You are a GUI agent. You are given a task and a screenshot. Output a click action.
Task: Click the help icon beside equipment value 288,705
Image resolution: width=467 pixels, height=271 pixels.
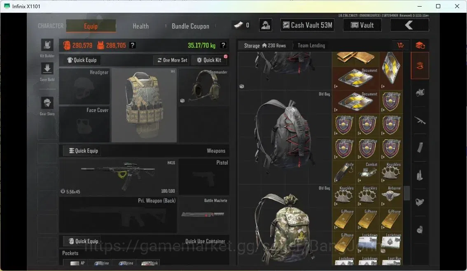click(x=133, y=45)
